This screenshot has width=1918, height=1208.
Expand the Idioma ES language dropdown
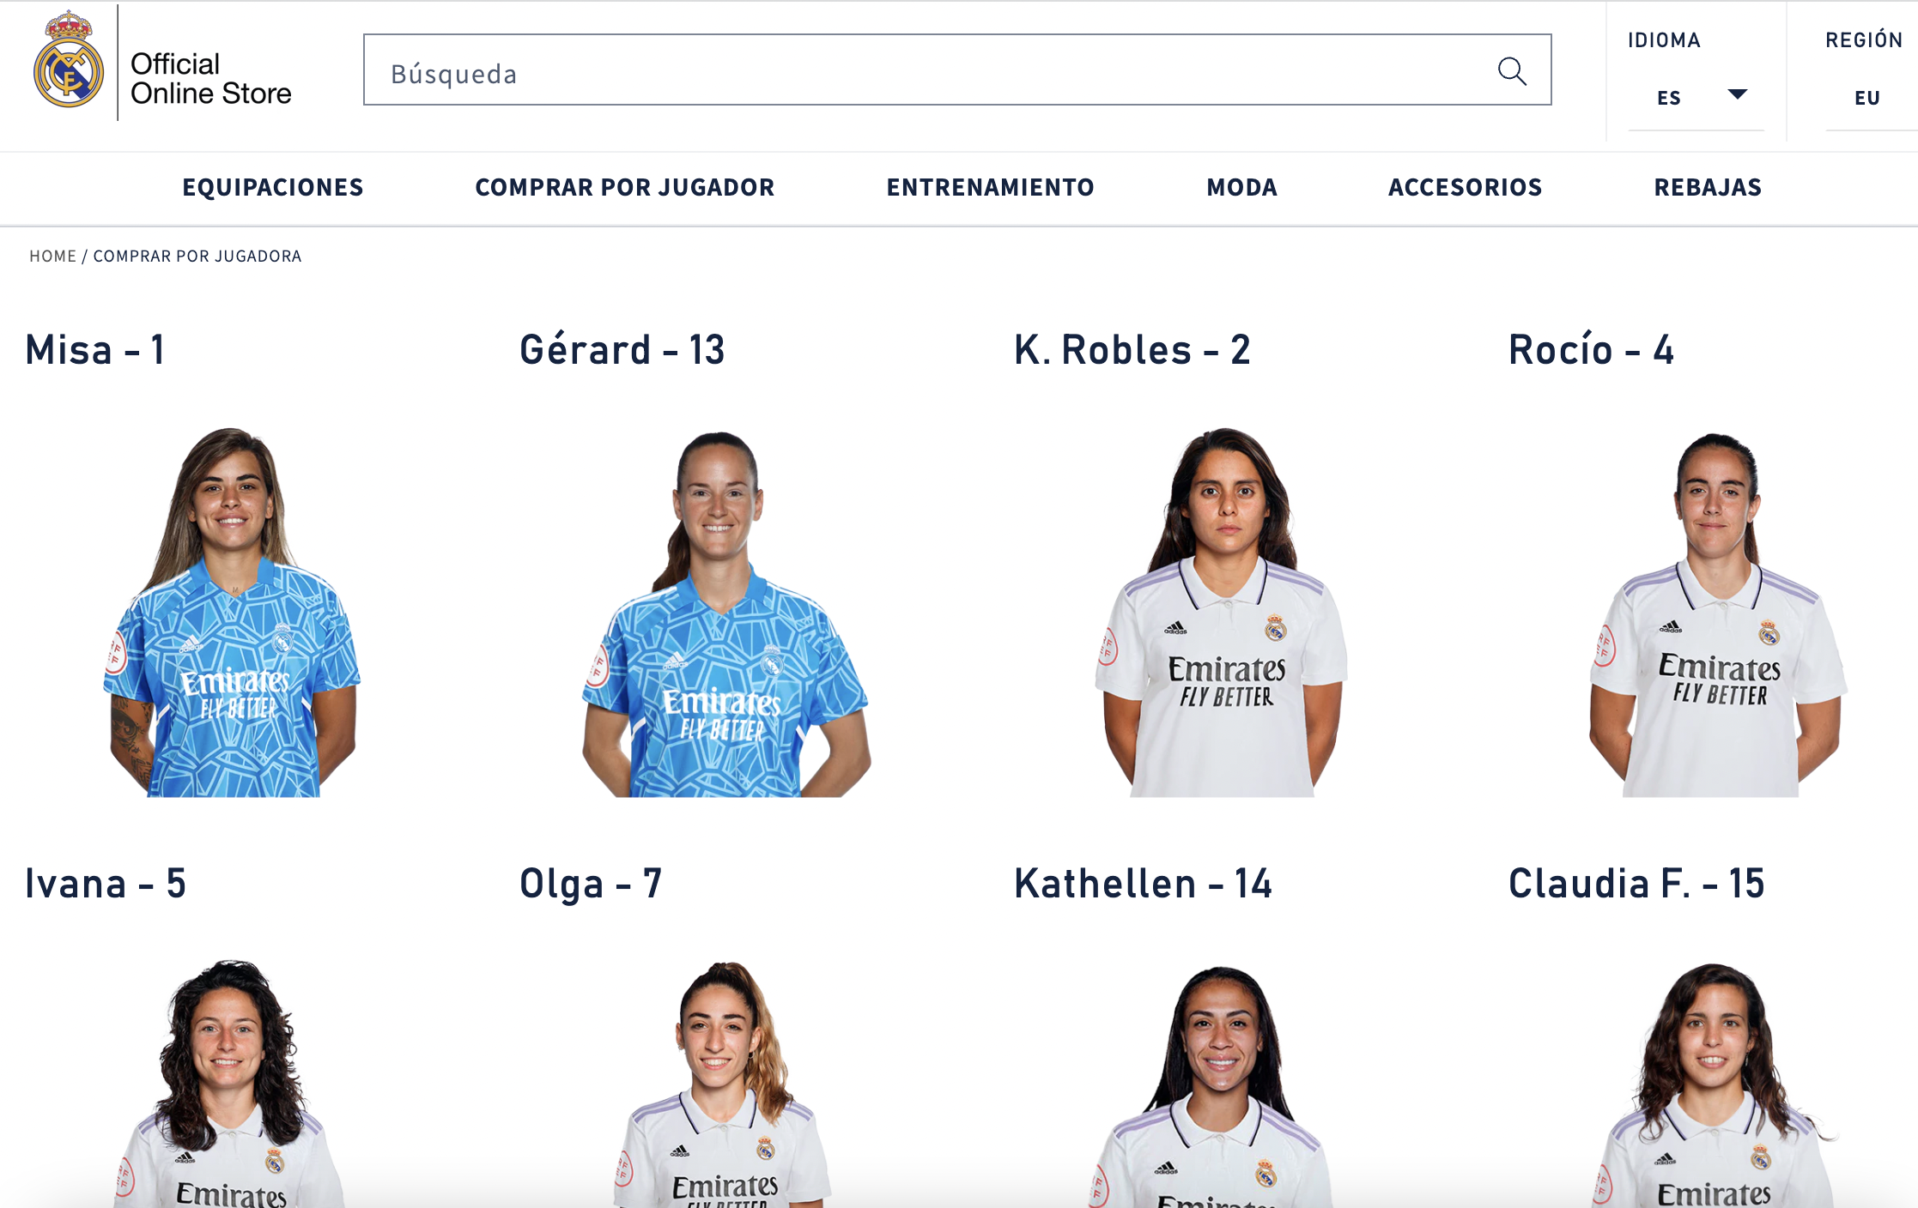1696,97
